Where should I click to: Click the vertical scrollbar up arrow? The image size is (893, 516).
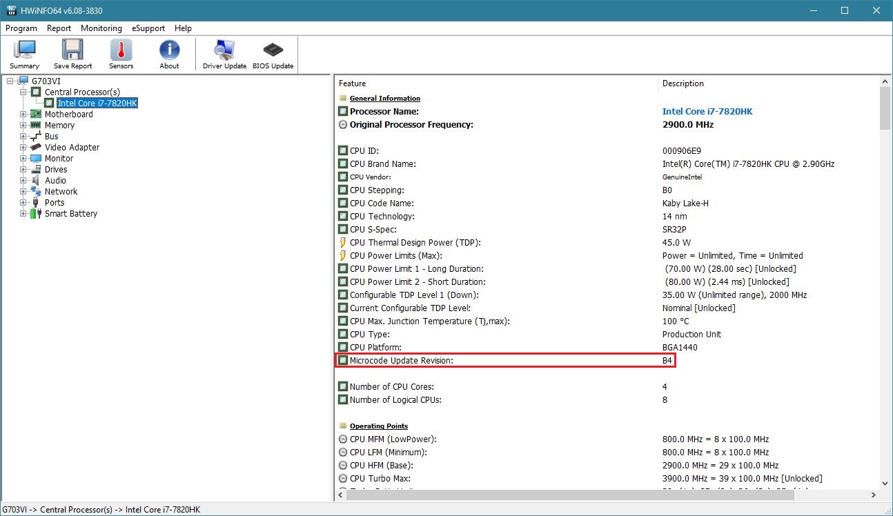click(886, 81)
